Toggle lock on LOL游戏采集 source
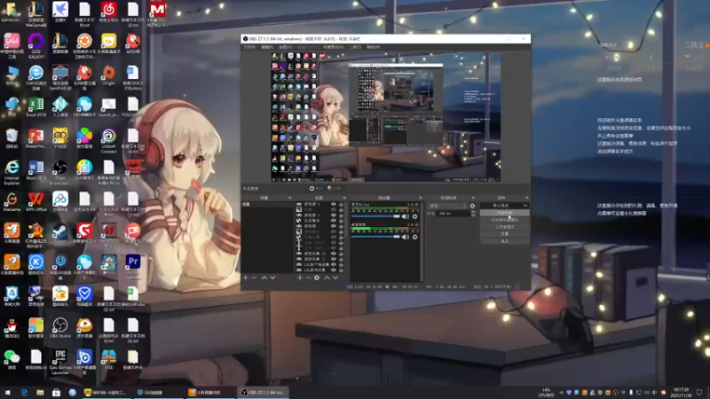The width and height of the screenshot is (710, 399). pyautogui.click(x=341, y=270)
